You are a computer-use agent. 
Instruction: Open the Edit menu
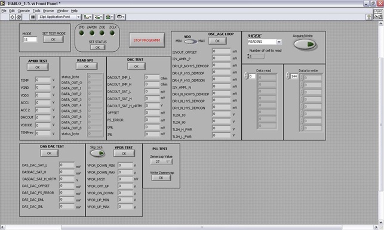coord(12,11)
